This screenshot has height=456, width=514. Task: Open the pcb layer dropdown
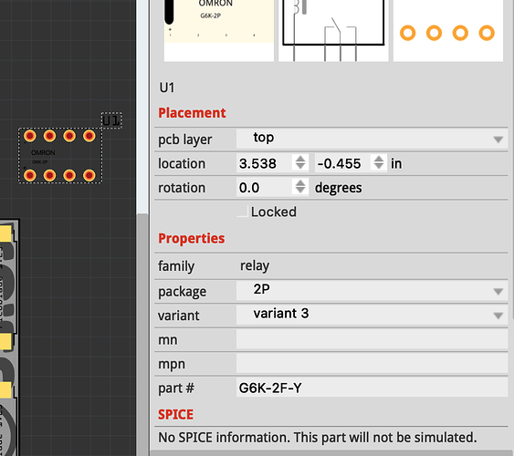[372, 139]
